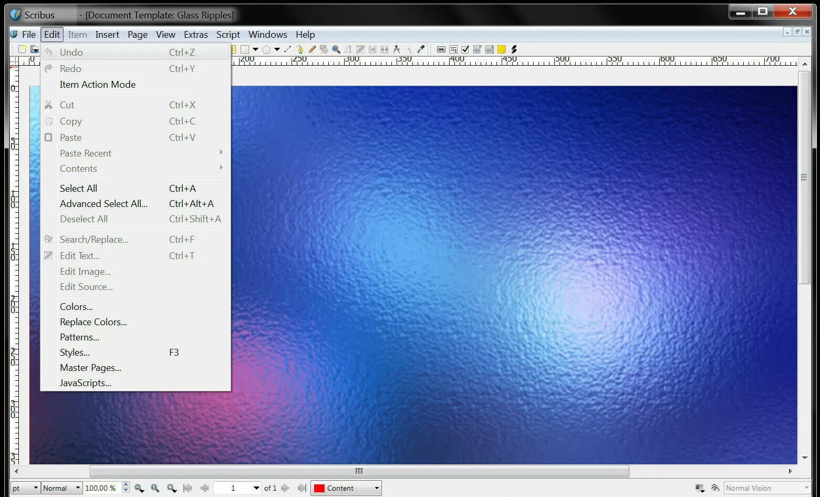Open the Normal image quality dropdown

[61, 488]
